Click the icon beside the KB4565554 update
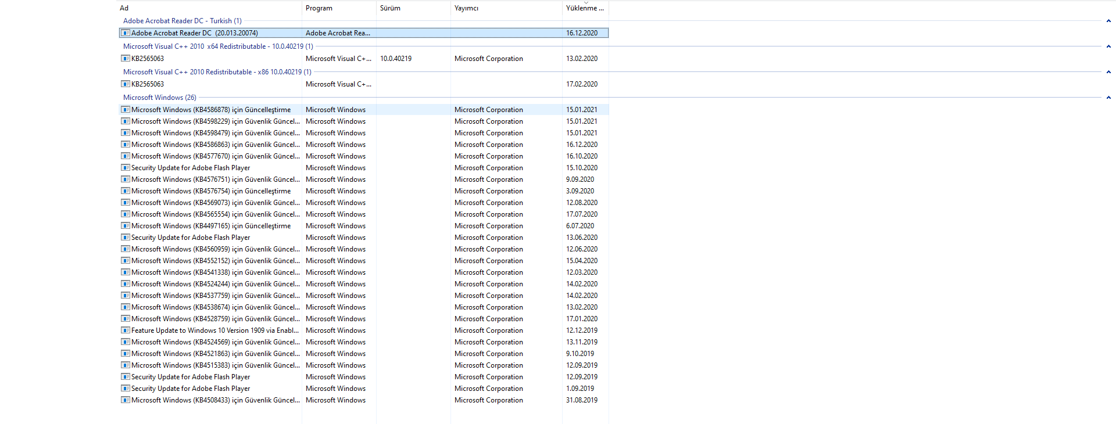Image resolution: width=1116 pixels, height=424 pixels. click(125, 214)
